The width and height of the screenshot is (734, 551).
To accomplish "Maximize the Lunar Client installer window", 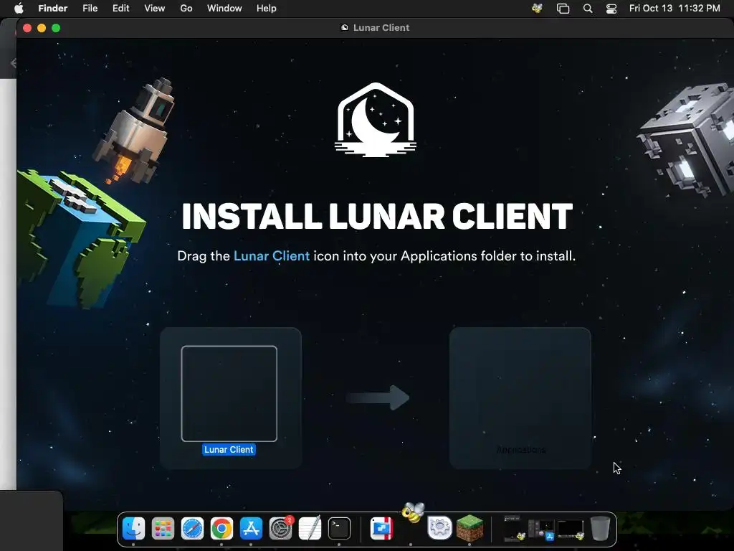I will click(x=56, y=28).
